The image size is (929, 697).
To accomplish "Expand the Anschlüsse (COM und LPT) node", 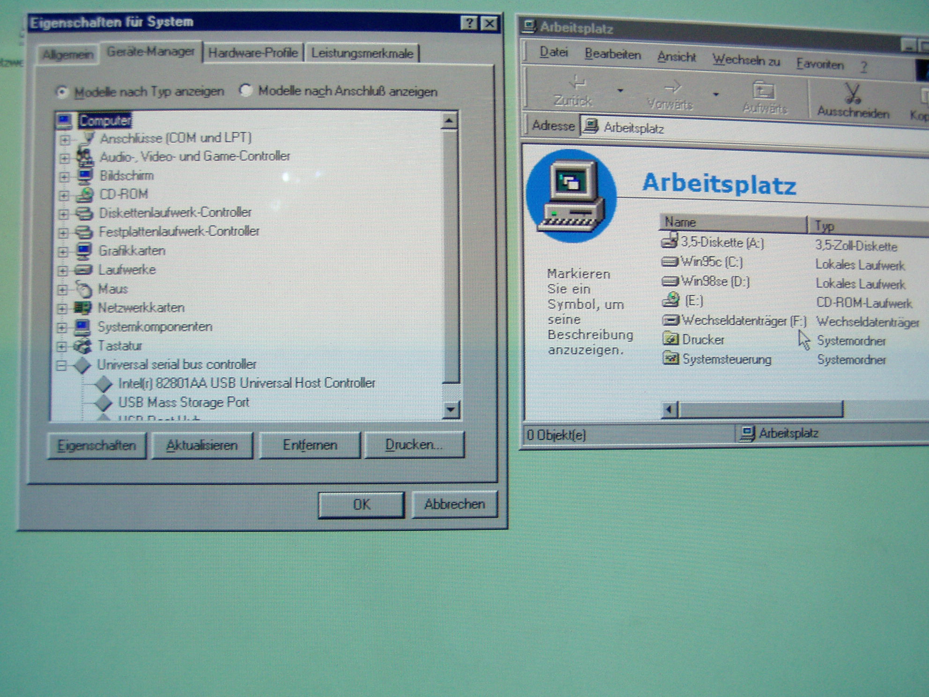I will pyautogui.click(x=65, y=140).
